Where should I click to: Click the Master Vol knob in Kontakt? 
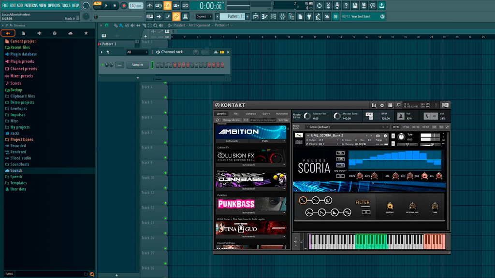[307, 116]
